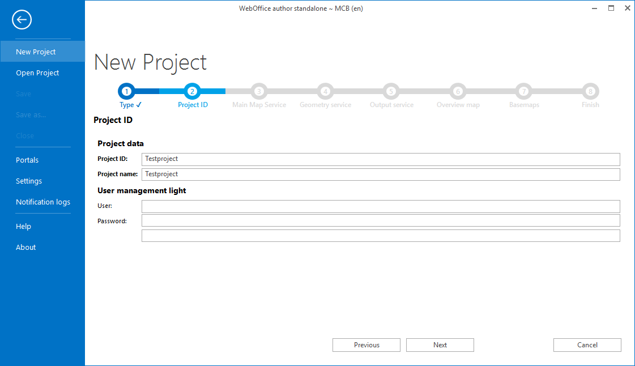Select New Project in the sidebar

point(36,51)
